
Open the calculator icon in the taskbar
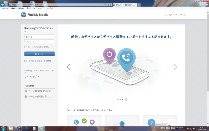pos(34,128)
